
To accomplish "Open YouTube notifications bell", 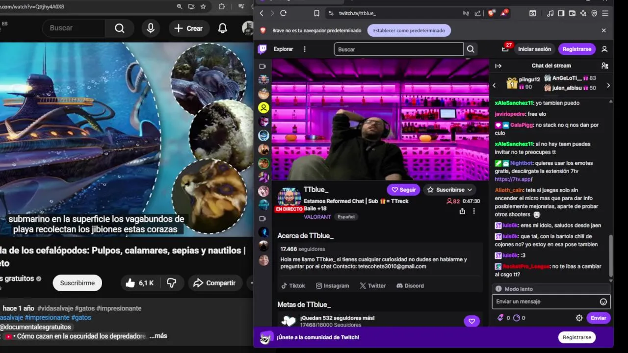I will coord(223,28).
